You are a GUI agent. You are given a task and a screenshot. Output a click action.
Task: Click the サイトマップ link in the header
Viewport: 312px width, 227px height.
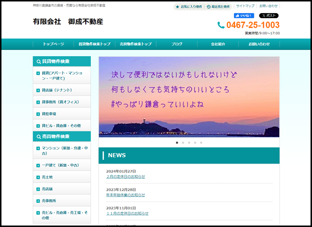(x=245, y=6)
